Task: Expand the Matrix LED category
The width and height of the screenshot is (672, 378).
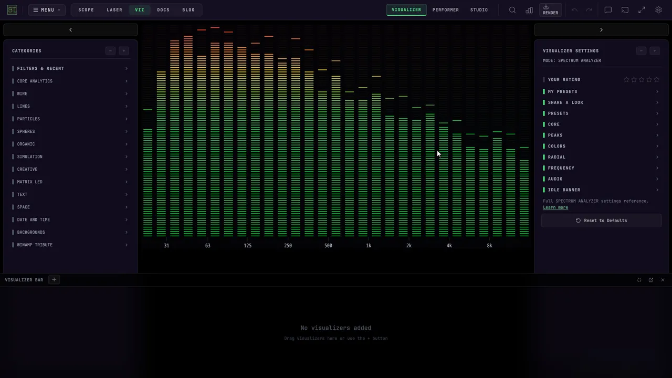Action: [70, 182]
